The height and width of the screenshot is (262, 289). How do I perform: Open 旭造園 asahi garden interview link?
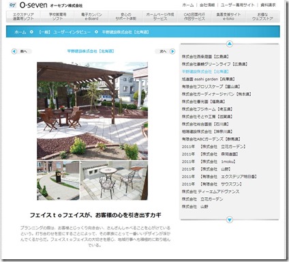pos(209,79)
